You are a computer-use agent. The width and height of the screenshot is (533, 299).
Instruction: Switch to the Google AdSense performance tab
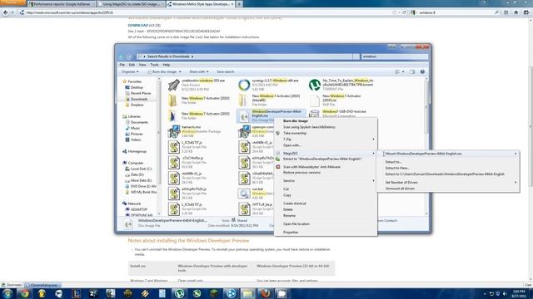pos(62,4)
